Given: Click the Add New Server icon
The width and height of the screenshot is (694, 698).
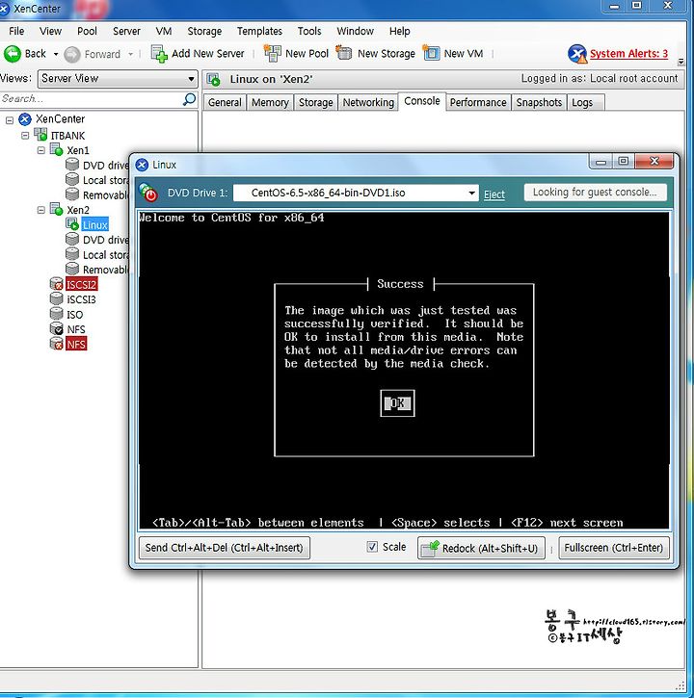Looking at the screenshot, I should point(159,54).
